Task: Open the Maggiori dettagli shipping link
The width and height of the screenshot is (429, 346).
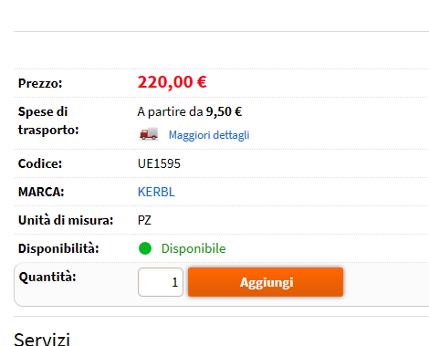Action: pos(209,135)
